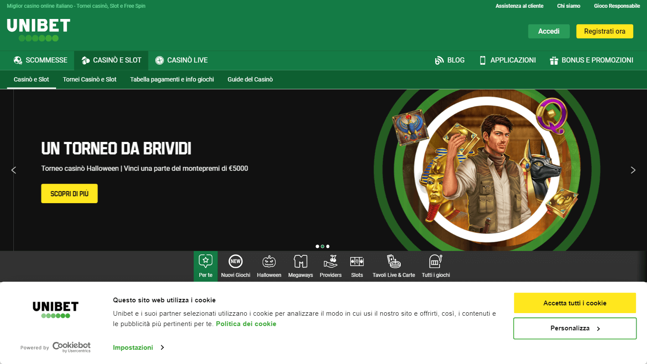Open the Halloween pumpkin category
This screenshot has width=647, height=364.
pyautogui.click(x=269, y=261)
